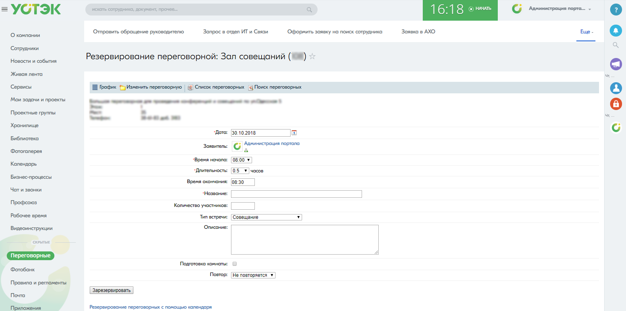Click the Дата input field
626x311 pixels.
(261, 133)
